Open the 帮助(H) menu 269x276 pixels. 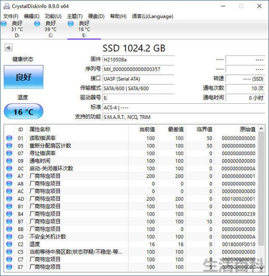(x=118, y=16)
